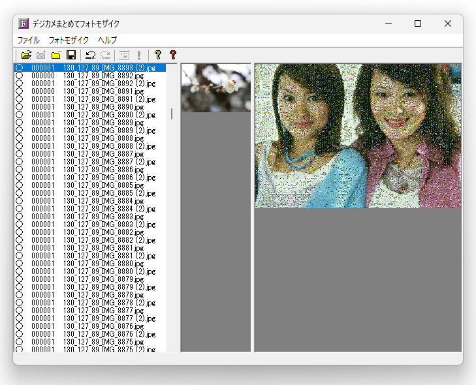Click the yellow folder icon with red minus

point(56,55)
